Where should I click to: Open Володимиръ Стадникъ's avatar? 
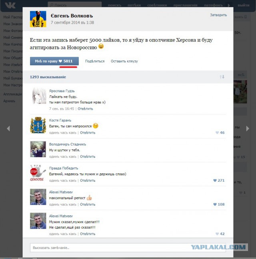pyautogui.click(x=38, y=149)
